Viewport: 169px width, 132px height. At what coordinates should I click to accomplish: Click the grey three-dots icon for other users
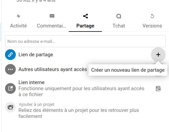coord(10,69)
